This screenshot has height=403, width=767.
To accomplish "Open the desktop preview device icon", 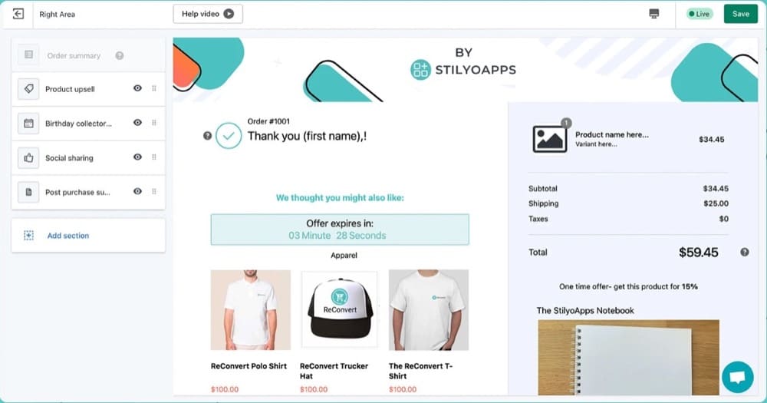I will click(x=654, y=14).
